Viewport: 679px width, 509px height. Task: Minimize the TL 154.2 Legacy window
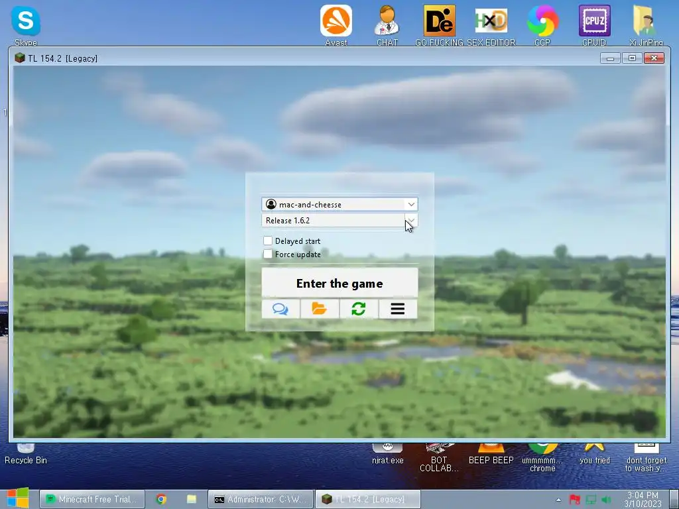click(611, 58)
